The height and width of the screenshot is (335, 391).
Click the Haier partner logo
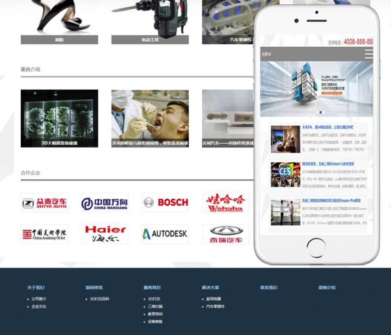104,234
